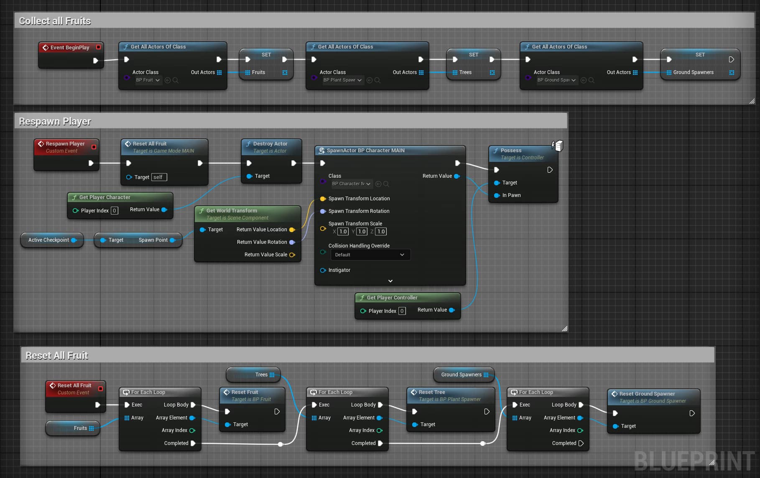This screenshot has width=760, height=478.
Task: Click the Player Index field of Get Player Character
Action: (x=114, y=210)
